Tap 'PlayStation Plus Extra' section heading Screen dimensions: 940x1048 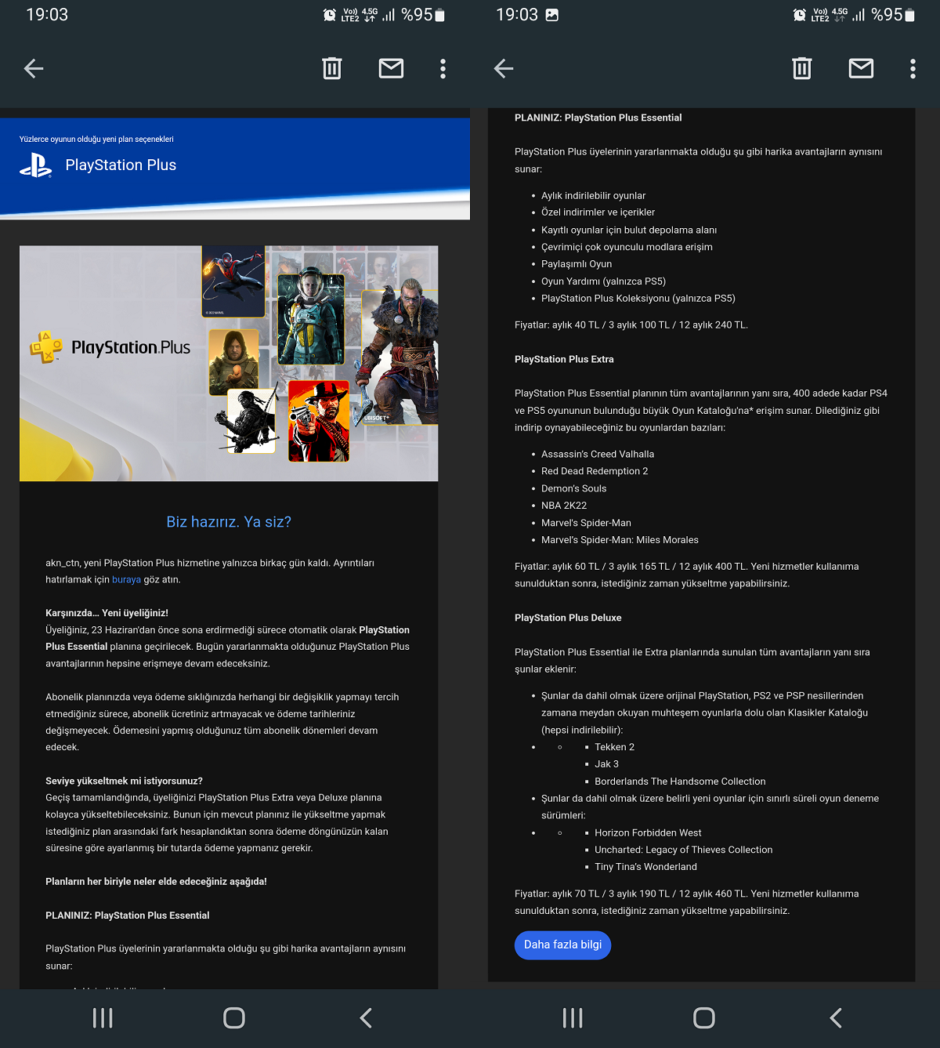tap(564, 359)
